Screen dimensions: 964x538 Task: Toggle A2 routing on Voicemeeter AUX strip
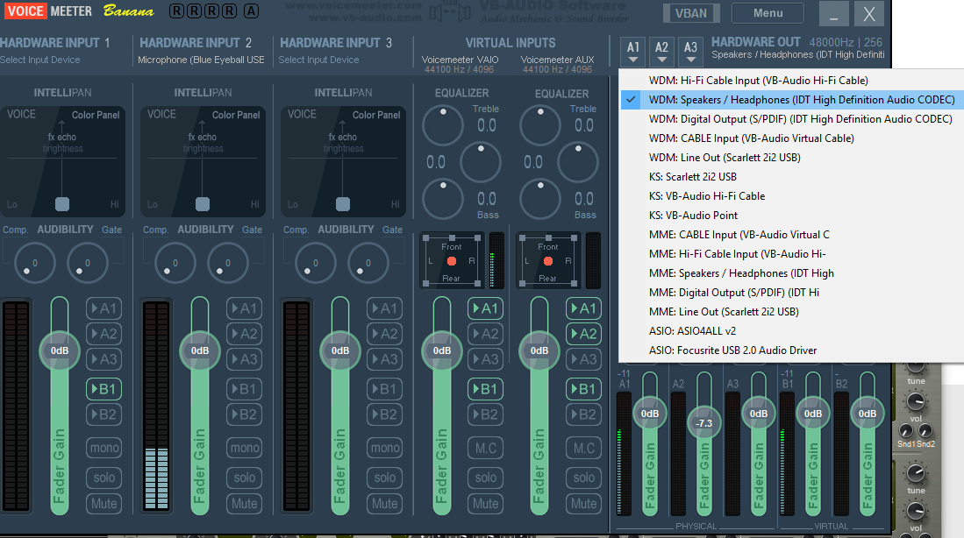(583, 334)
